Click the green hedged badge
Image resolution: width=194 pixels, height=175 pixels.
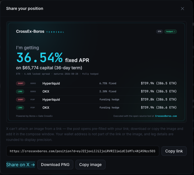point(171,32)
